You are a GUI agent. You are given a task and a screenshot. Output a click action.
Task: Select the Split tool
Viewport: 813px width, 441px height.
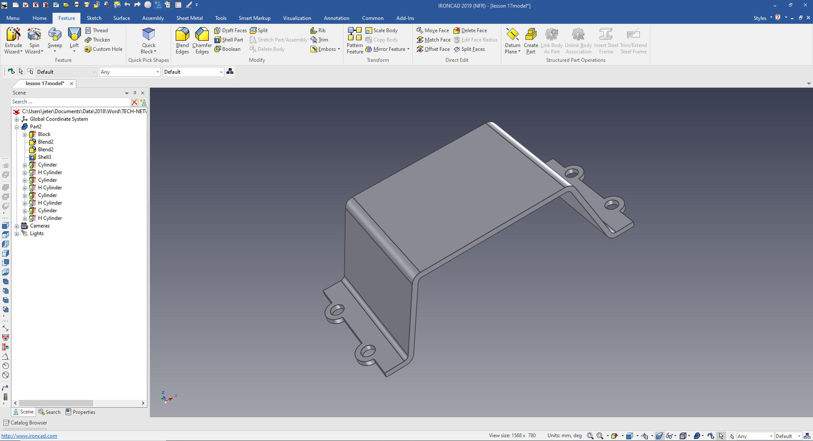click(259, 31)
